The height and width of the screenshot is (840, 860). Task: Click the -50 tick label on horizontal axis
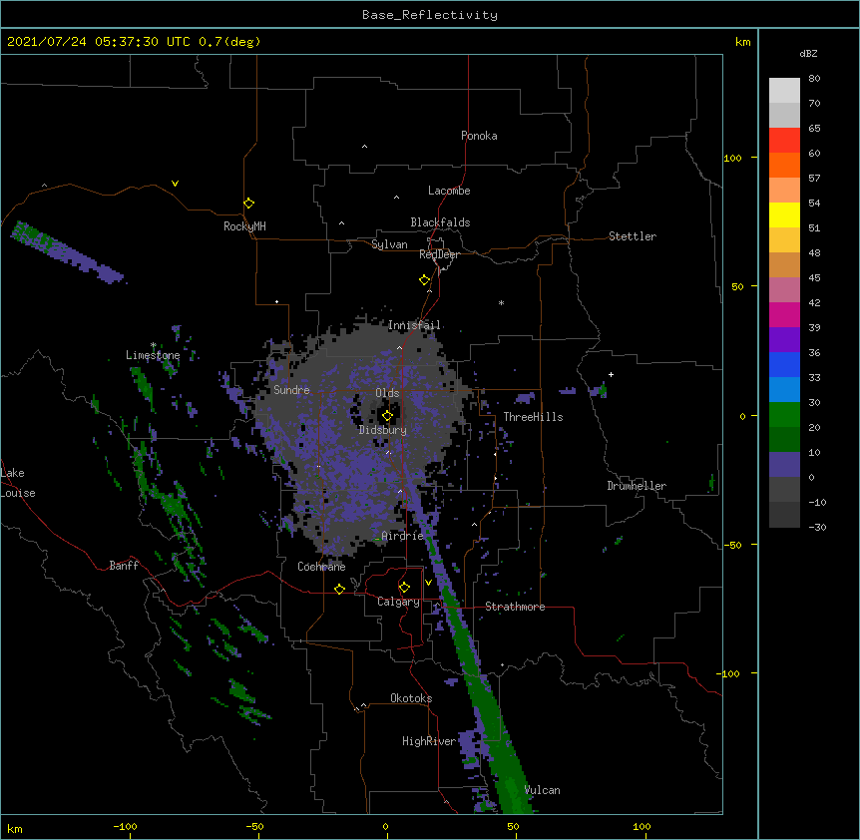[254, 826]
